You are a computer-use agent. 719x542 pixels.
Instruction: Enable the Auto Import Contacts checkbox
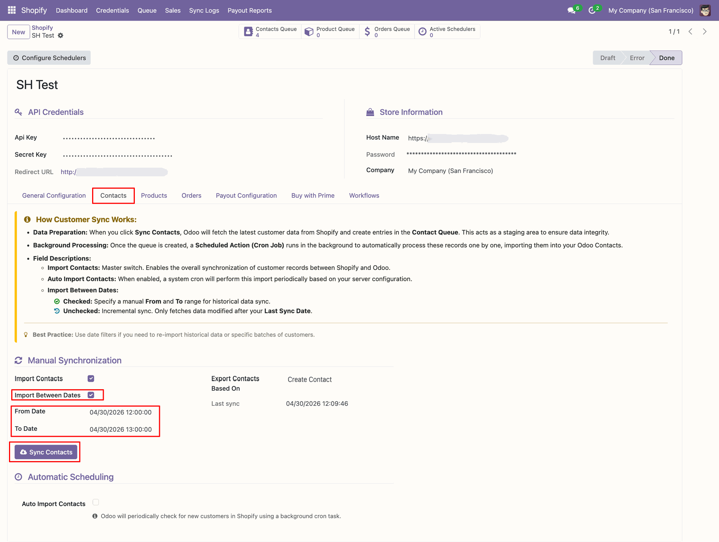pos(96,502)
